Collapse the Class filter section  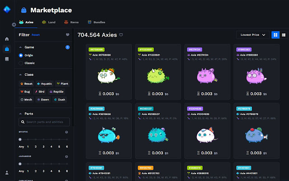click(20, 75)
